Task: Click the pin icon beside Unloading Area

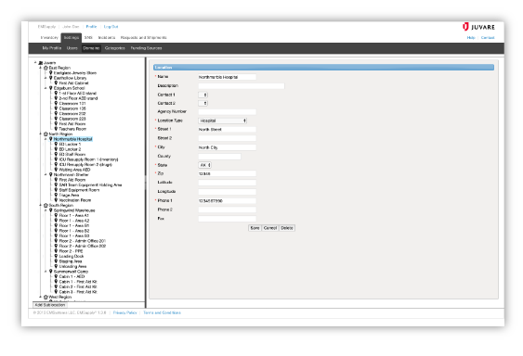Action: (56, 266)
